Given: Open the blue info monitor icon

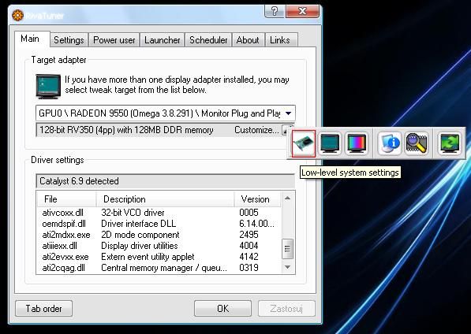Looking at the screenshot, I should point(390,143).
